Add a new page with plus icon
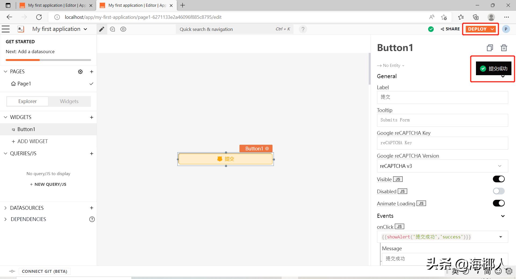This screenshot has width=516, height=279. click(92, 72)
